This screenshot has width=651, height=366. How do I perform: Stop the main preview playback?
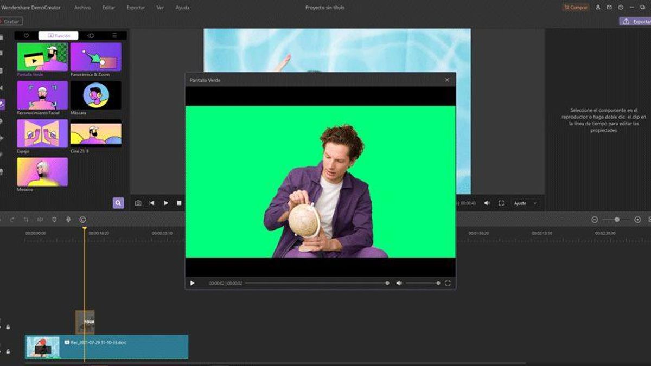180,203
